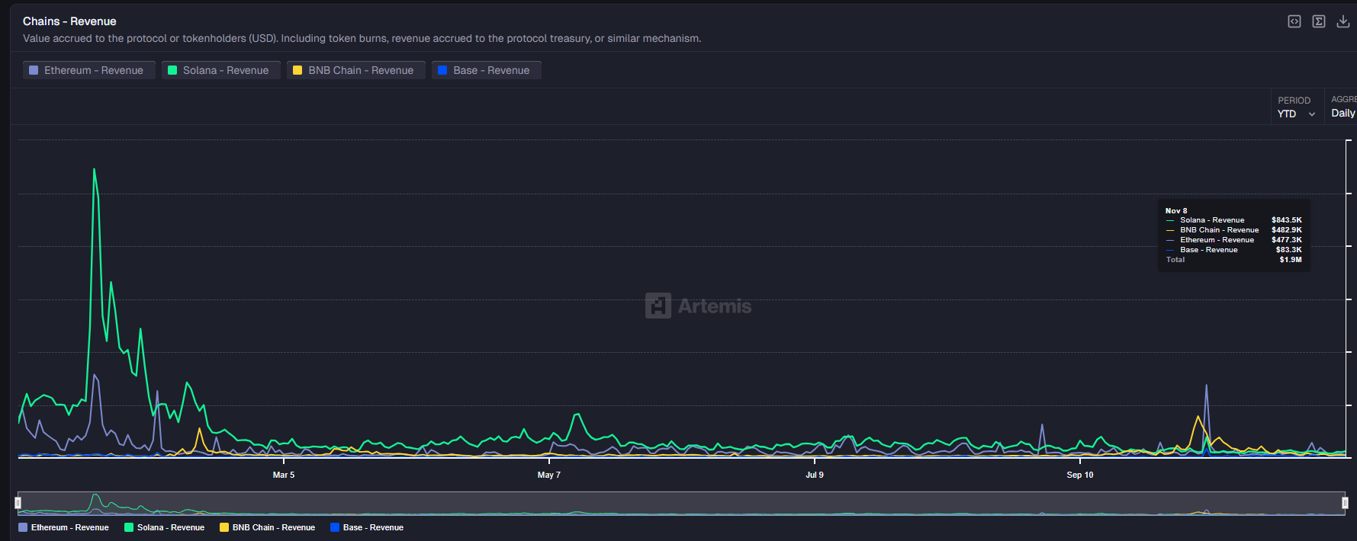Toggle BNB Chain - Revenue series chip

[x=355, y=70]
